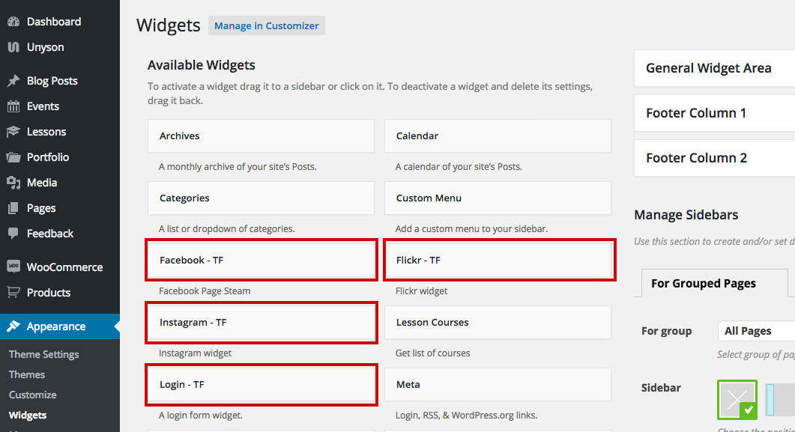The height and width of the screenshot is (432, 795).
Task: Open the All Pages group dropdown
Action: click(x=757, y=331)
